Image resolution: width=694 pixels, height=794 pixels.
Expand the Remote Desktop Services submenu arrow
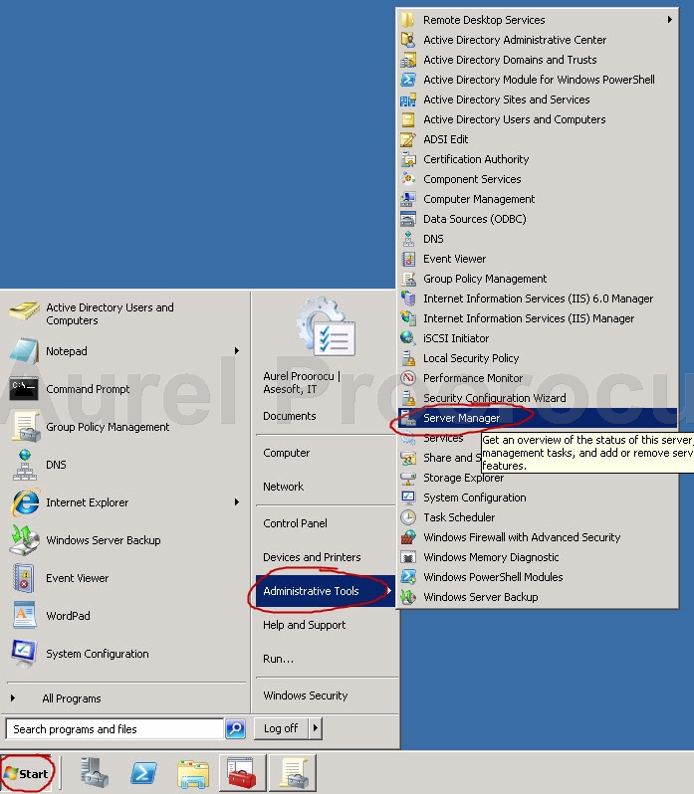pyautogui.click(x=670, y=19)
